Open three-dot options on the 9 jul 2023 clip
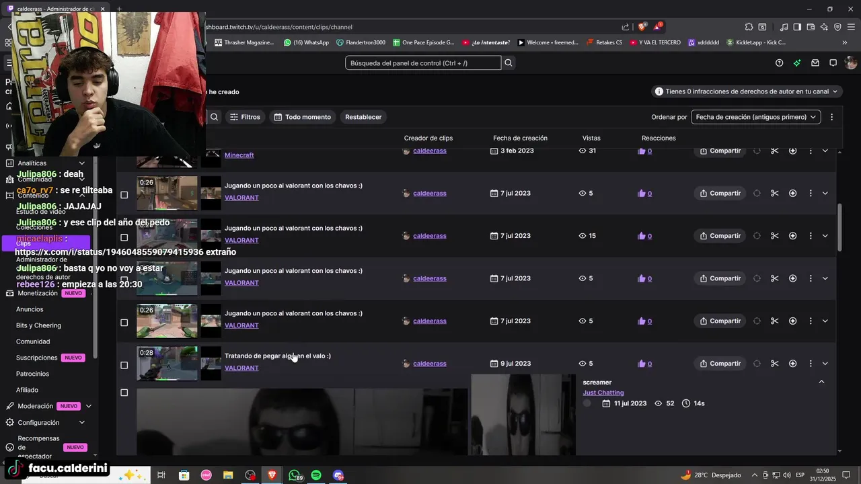 [x=811, y=364]
